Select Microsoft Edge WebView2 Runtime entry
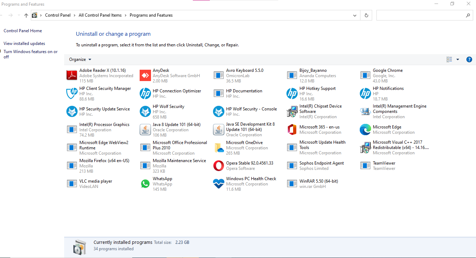 (98, 148)
